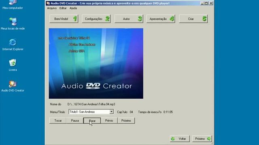Open the Lixeira recycle bin
The width and height of the screenshot is (259, 145).
[13, 65]
